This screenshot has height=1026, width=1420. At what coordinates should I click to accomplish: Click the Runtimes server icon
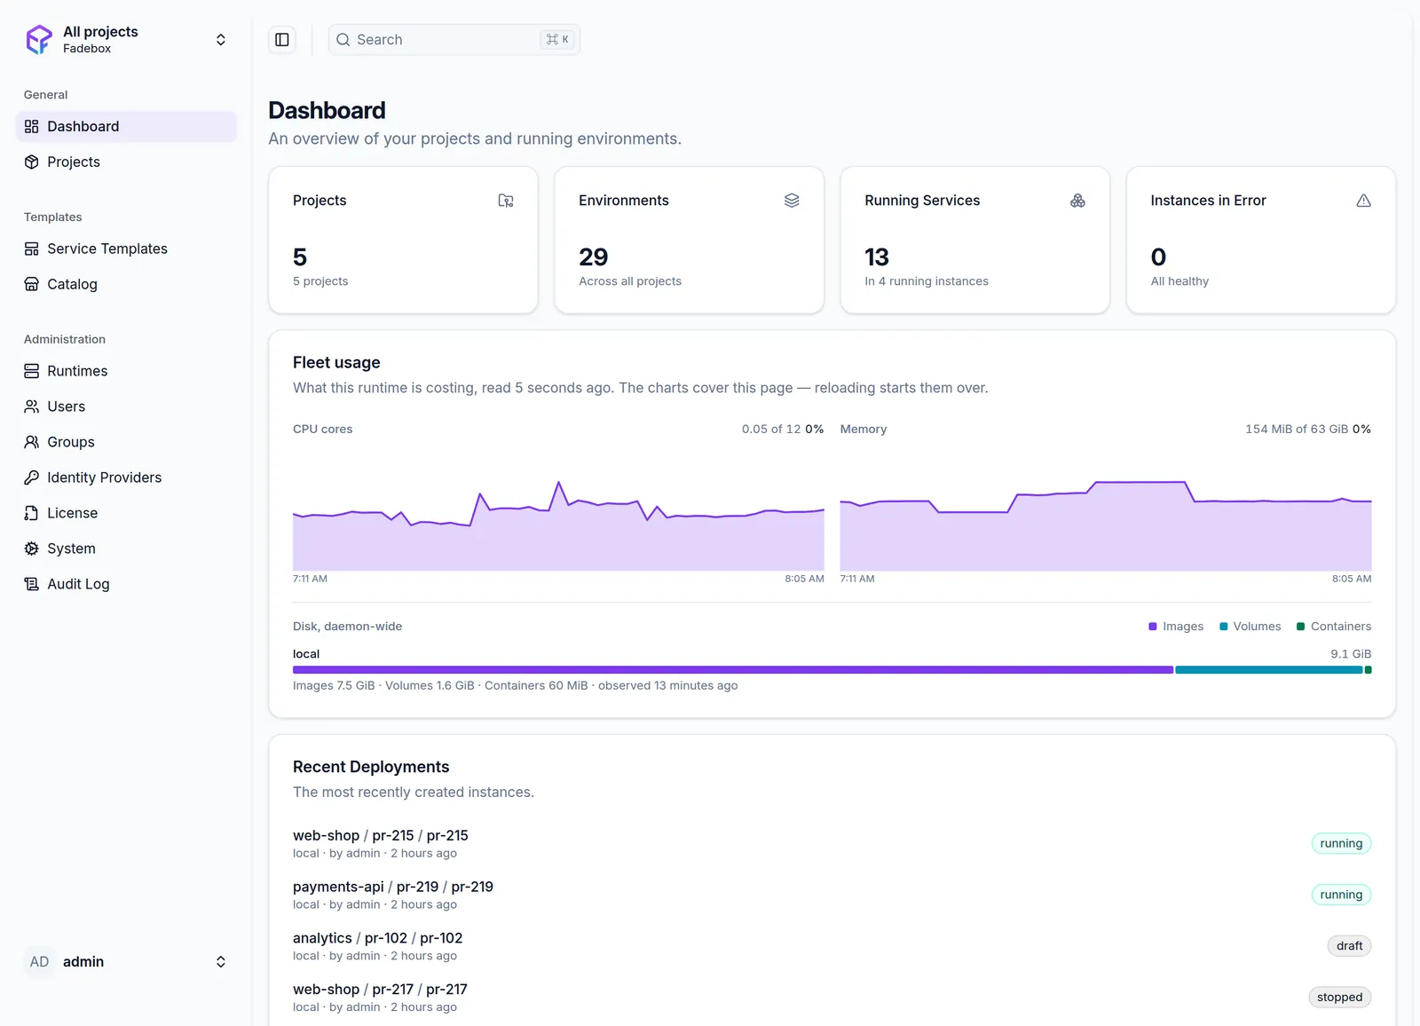[x=32, y=371]
